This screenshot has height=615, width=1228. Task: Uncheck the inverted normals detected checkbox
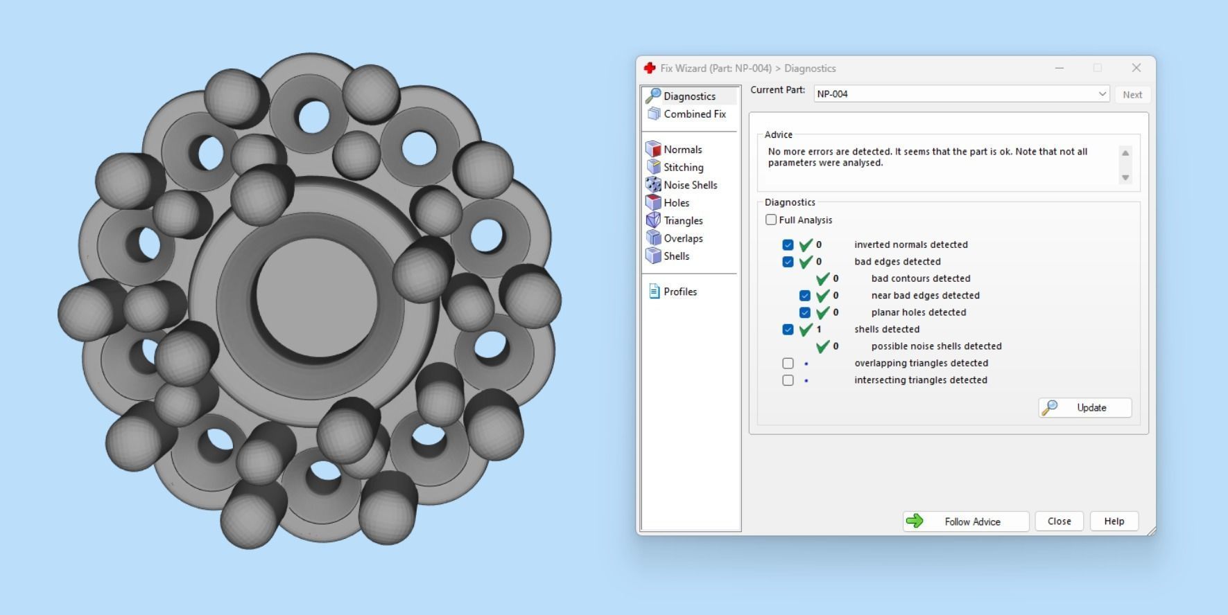tap(788, 244)
